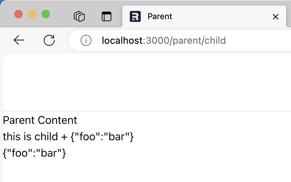Viewport: 291px width, 182px height.
Task: Click the "Parent Content" text
Action: click(x=40, y=120)
